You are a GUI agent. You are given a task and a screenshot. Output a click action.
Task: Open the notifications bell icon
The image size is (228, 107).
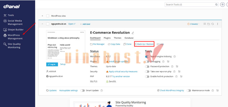pos(222,5)
